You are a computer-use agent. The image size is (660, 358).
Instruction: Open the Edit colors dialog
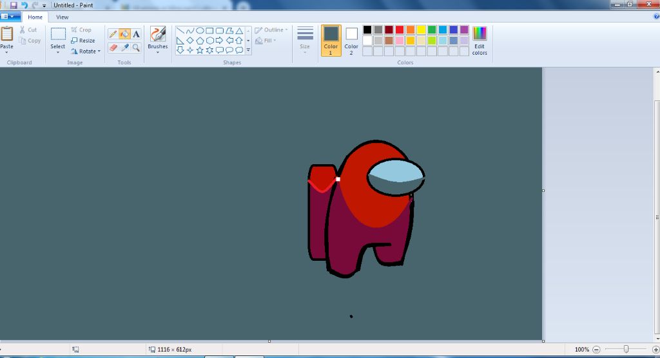coord(480,41)
